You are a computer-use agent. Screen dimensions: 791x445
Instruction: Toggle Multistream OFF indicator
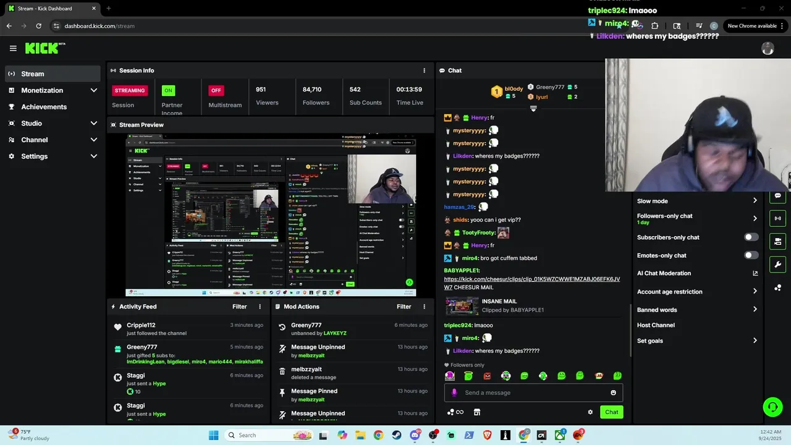tap(216, 90)
